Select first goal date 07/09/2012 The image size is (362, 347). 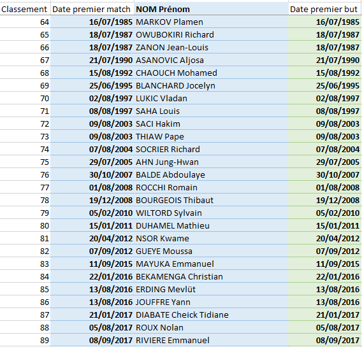[325, 251]
